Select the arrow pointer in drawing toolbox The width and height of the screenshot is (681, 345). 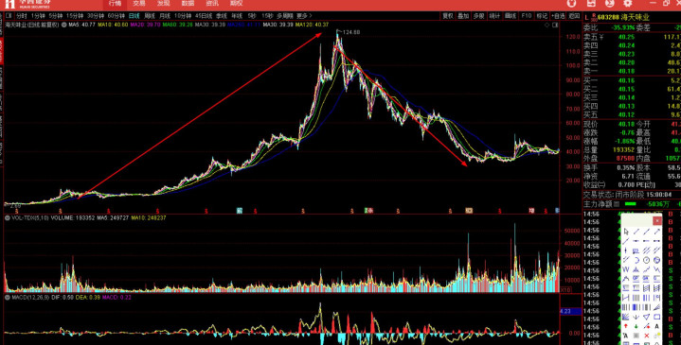pos(626,232)
